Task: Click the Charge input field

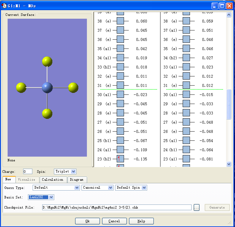Action: coord(28,172)
